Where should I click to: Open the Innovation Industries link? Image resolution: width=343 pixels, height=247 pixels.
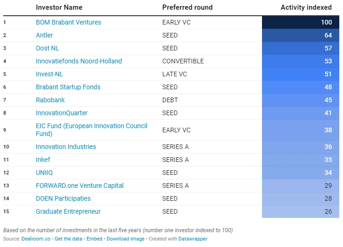(66, 147)
